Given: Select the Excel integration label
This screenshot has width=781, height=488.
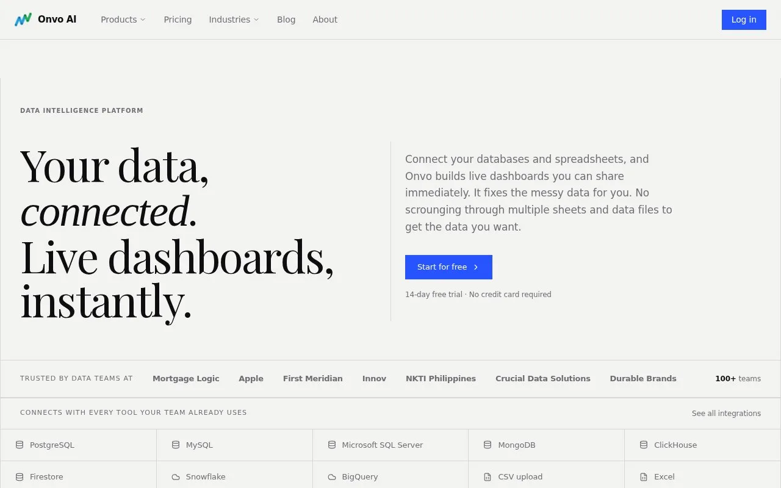Looking at the screenshot, I should [x=664, y=476].
